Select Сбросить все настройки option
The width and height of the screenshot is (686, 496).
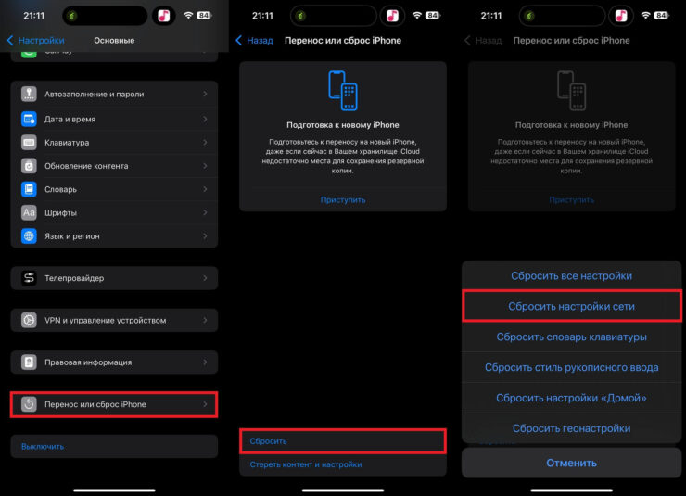(571, 275)
